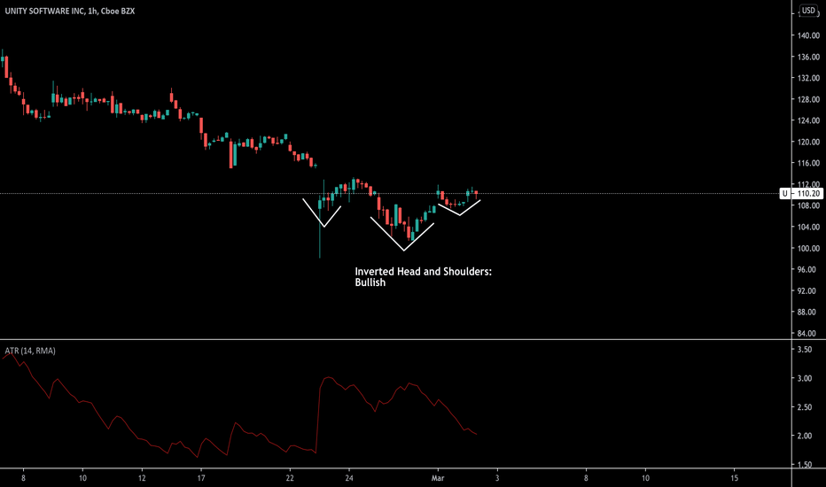The image size is (826, 487).
Task: Click the 1.50 ATR axis label
Action: (x=805, y=465)
